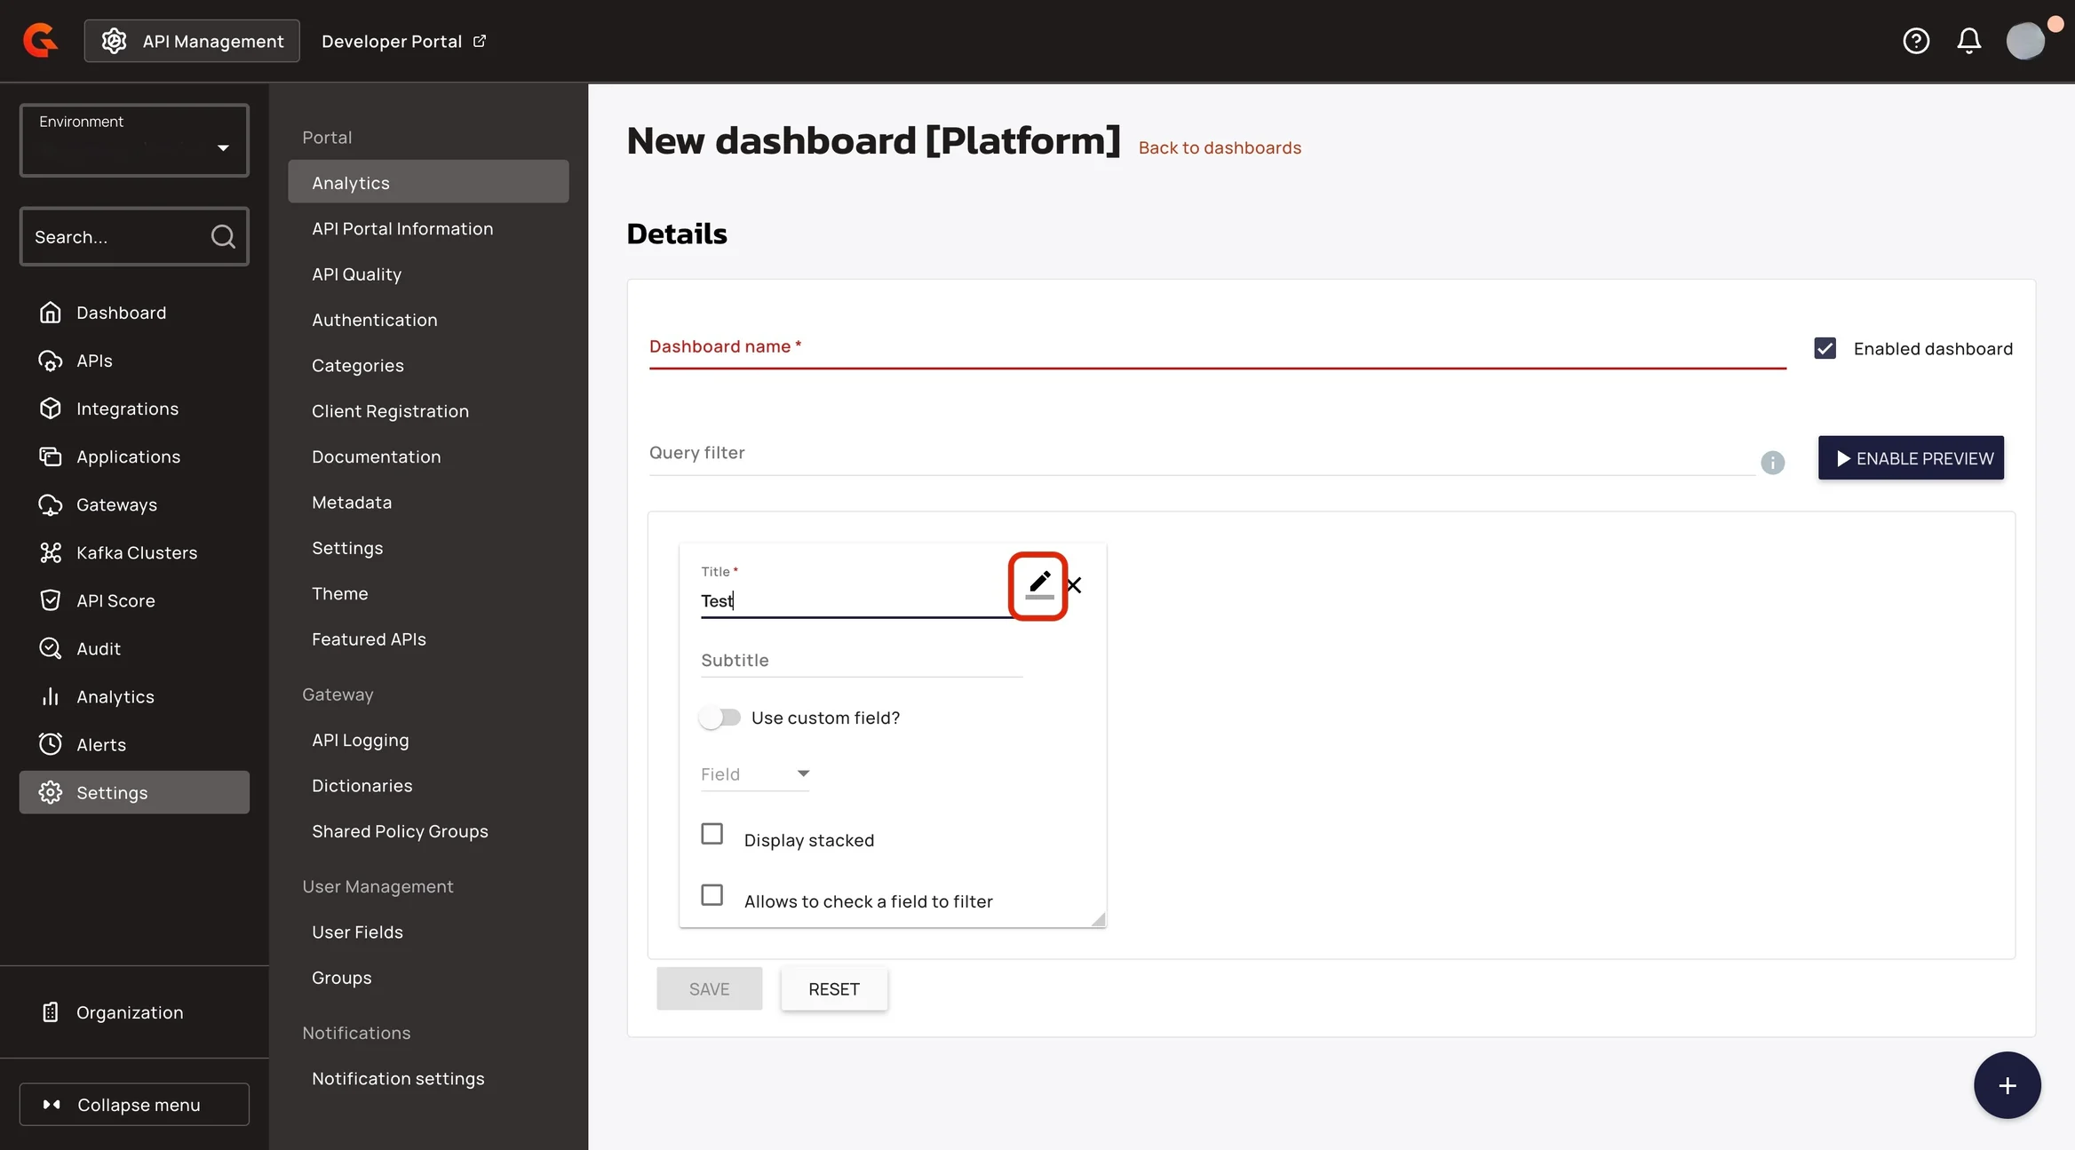The width and height of the screenshot is (2075, 1150).
Task: Uncheck Enabled dashboard checkbox
Action: [1825, 348]
